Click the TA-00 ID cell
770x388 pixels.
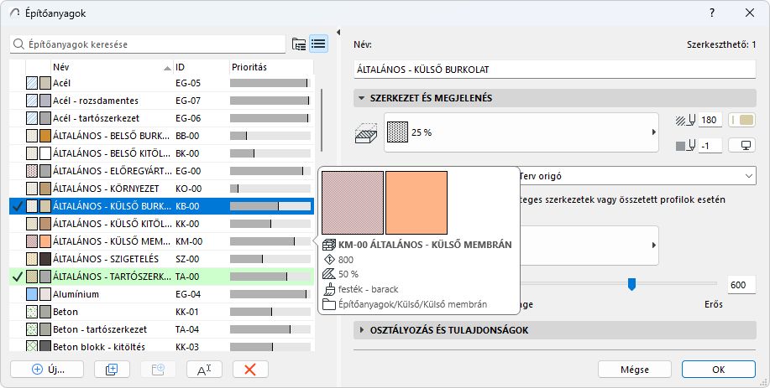187,277
